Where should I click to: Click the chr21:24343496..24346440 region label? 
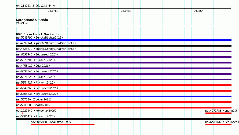tap(35, 6)
